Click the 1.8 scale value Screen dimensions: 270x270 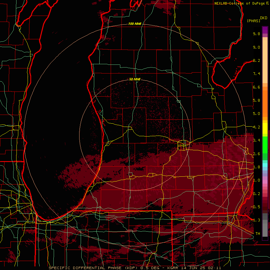tap(256, 167)
